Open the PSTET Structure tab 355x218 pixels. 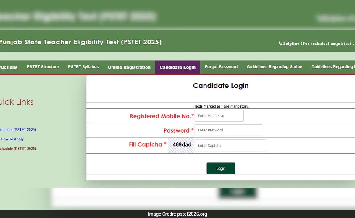43,67
